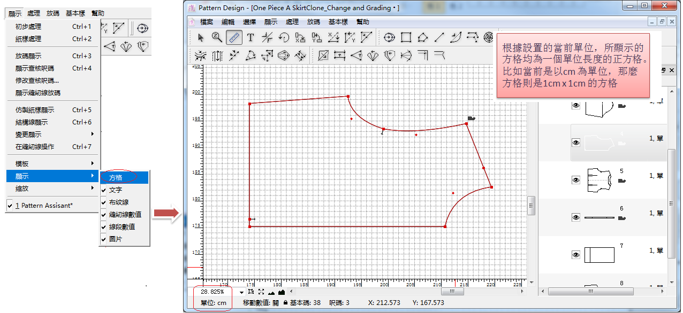The width and height of the screenshot is (683, 313).
Task: Click the straight line tool
Action: tap(439, 37)
